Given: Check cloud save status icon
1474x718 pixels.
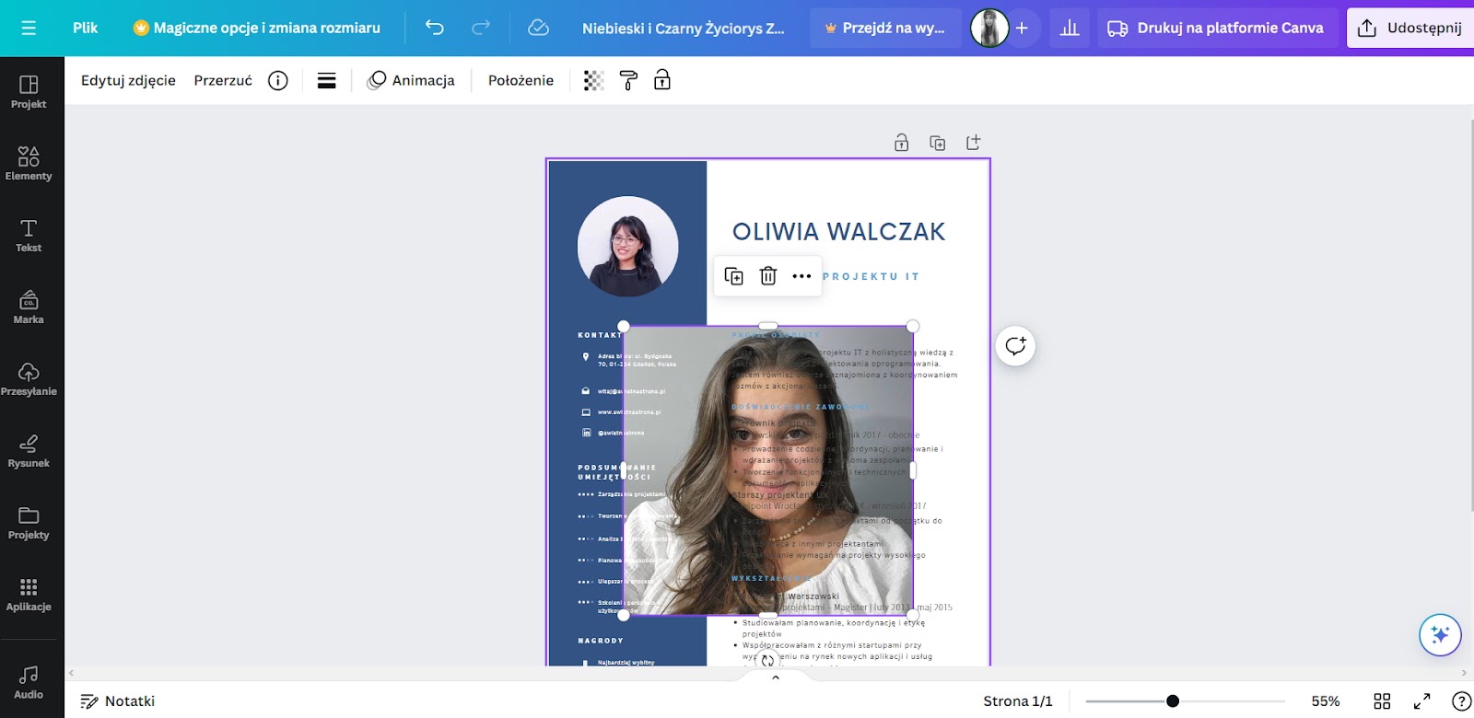Looking at the screenshot, I should coord(538,28).
